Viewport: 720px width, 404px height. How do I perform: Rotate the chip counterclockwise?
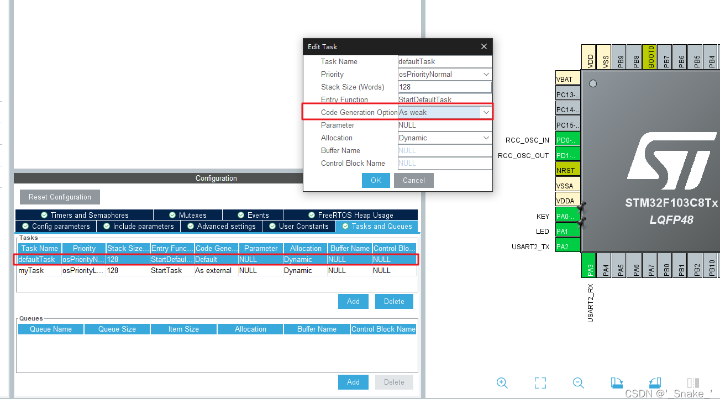click(x=655, y=382)
